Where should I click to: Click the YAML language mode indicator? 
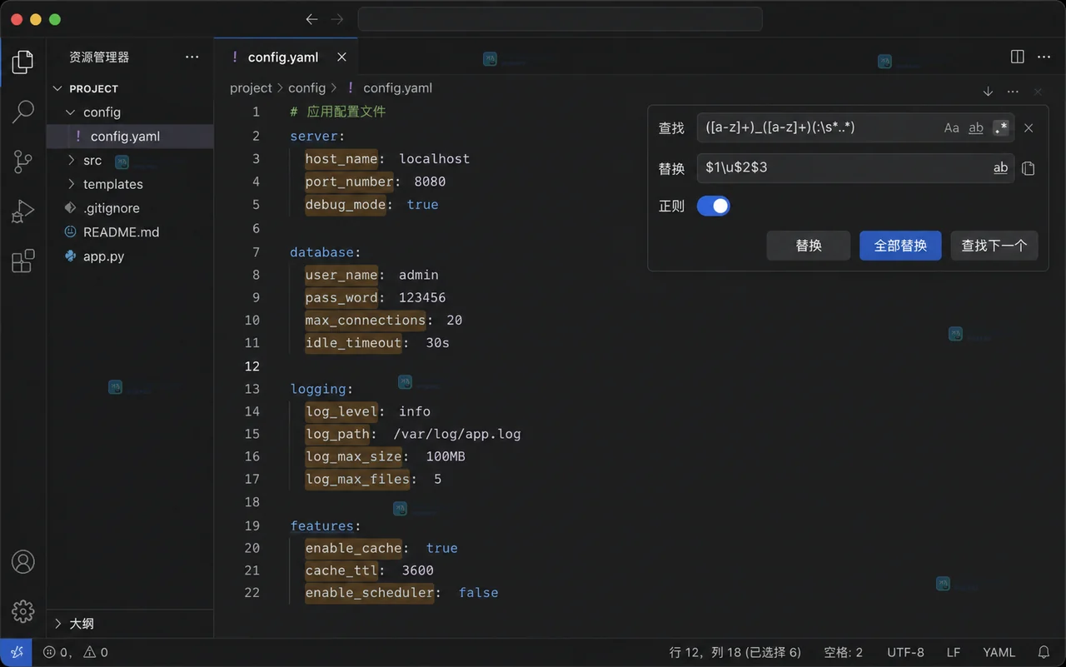(999, 653)
